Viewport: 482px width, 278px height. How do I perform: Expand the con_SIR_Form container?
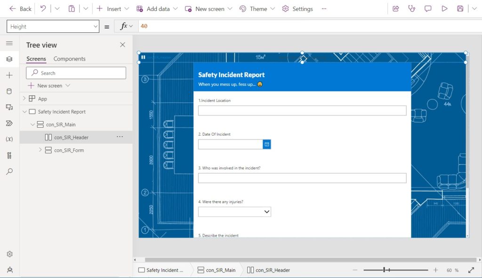(x=40, y=150)
